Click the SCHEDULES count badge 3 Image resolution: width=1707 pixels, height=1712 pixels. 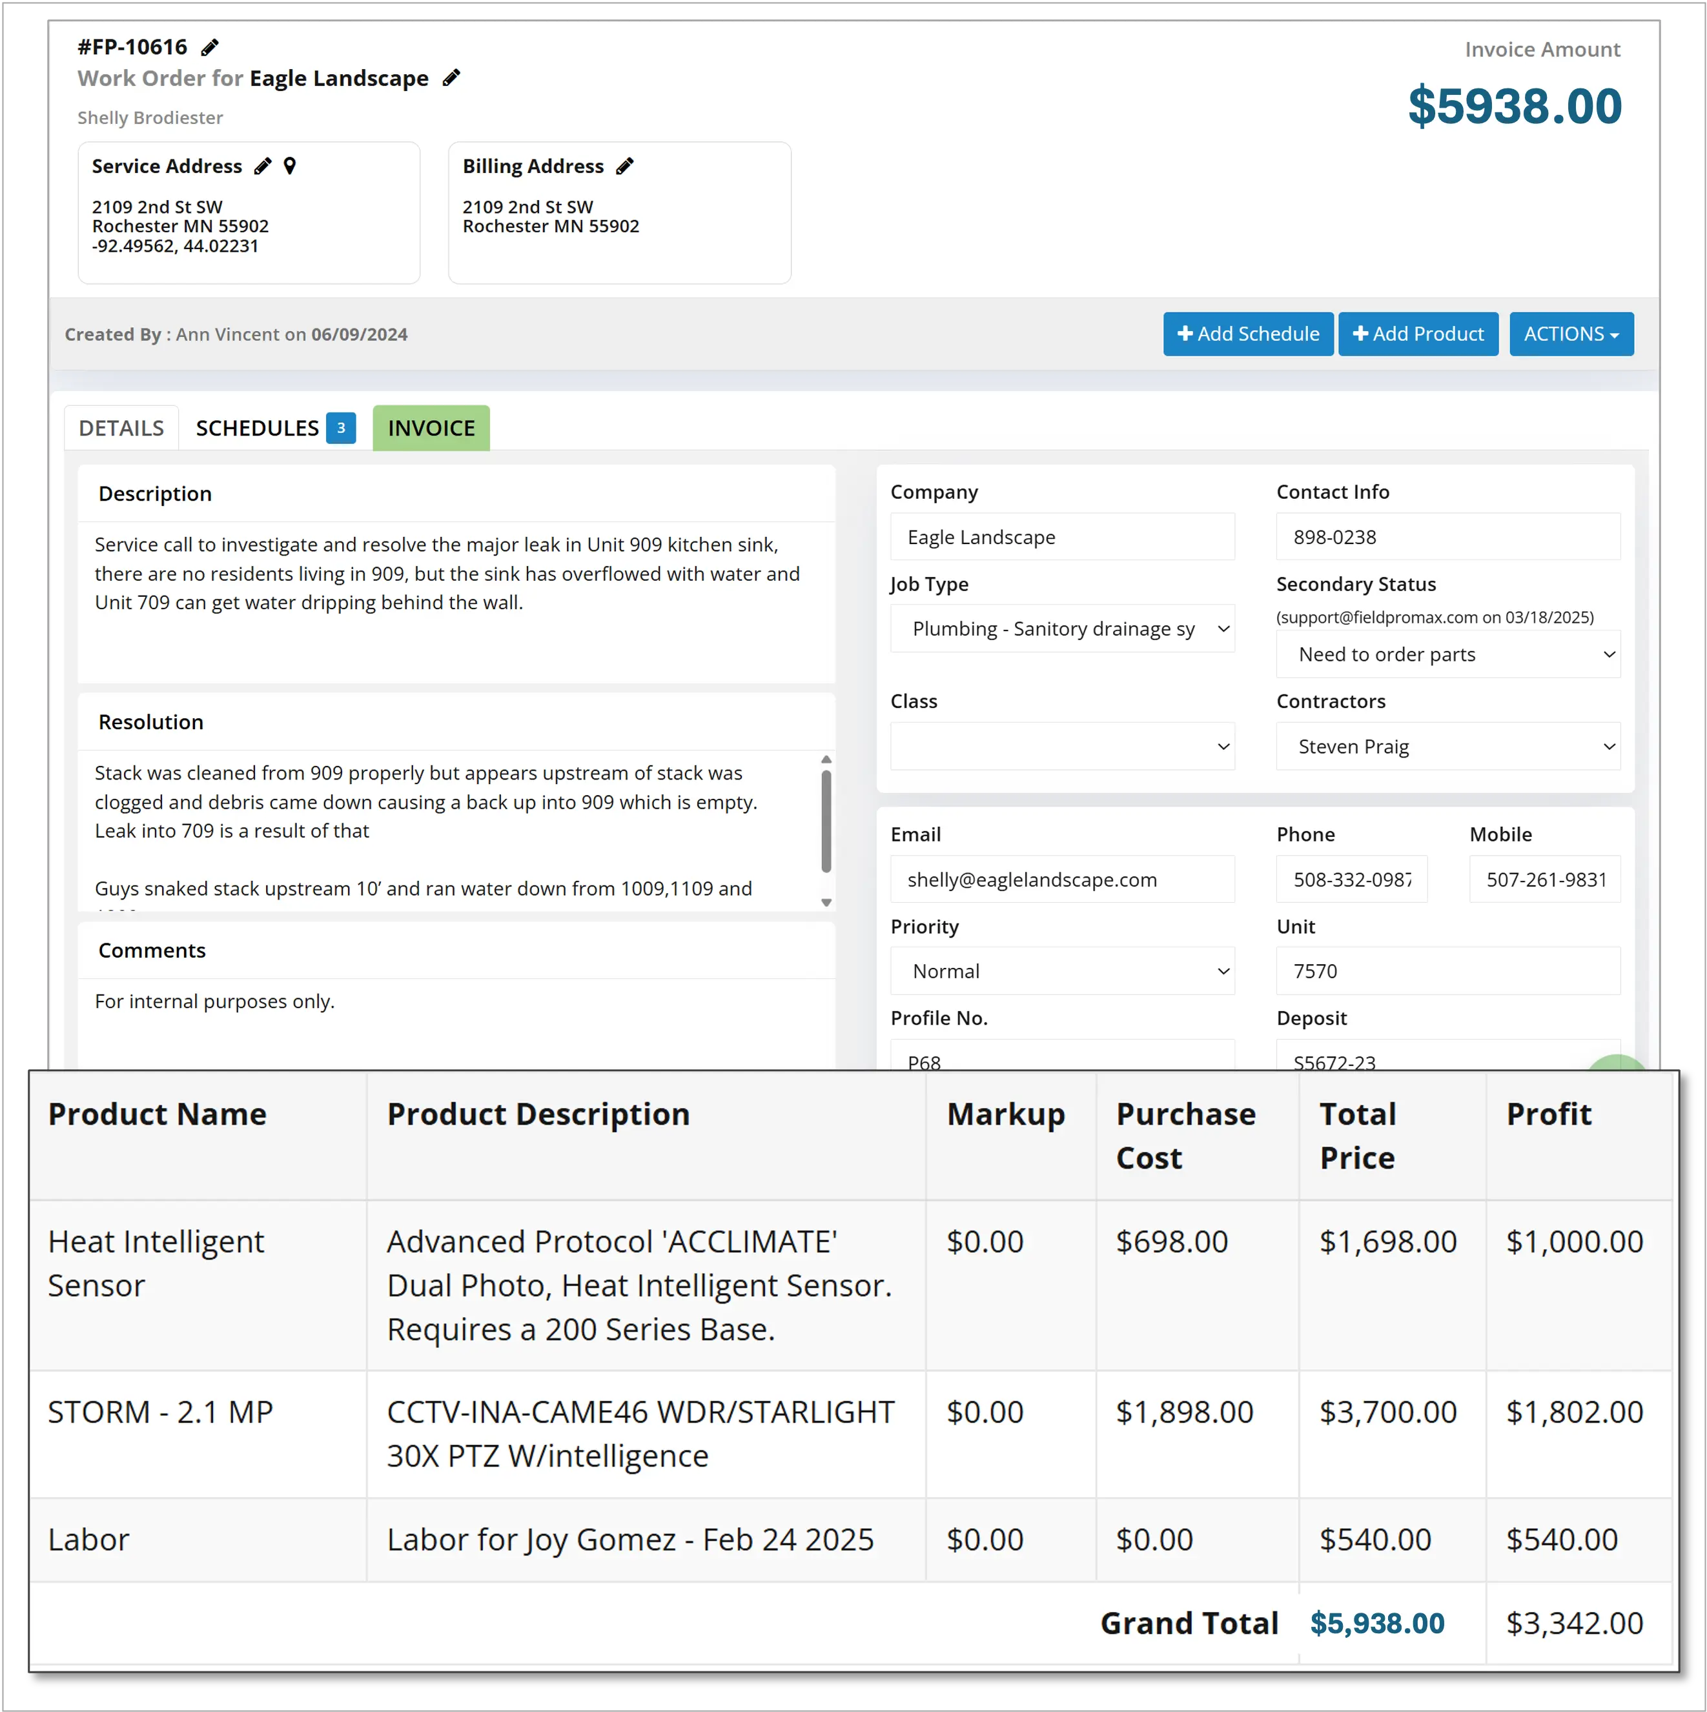340,428
